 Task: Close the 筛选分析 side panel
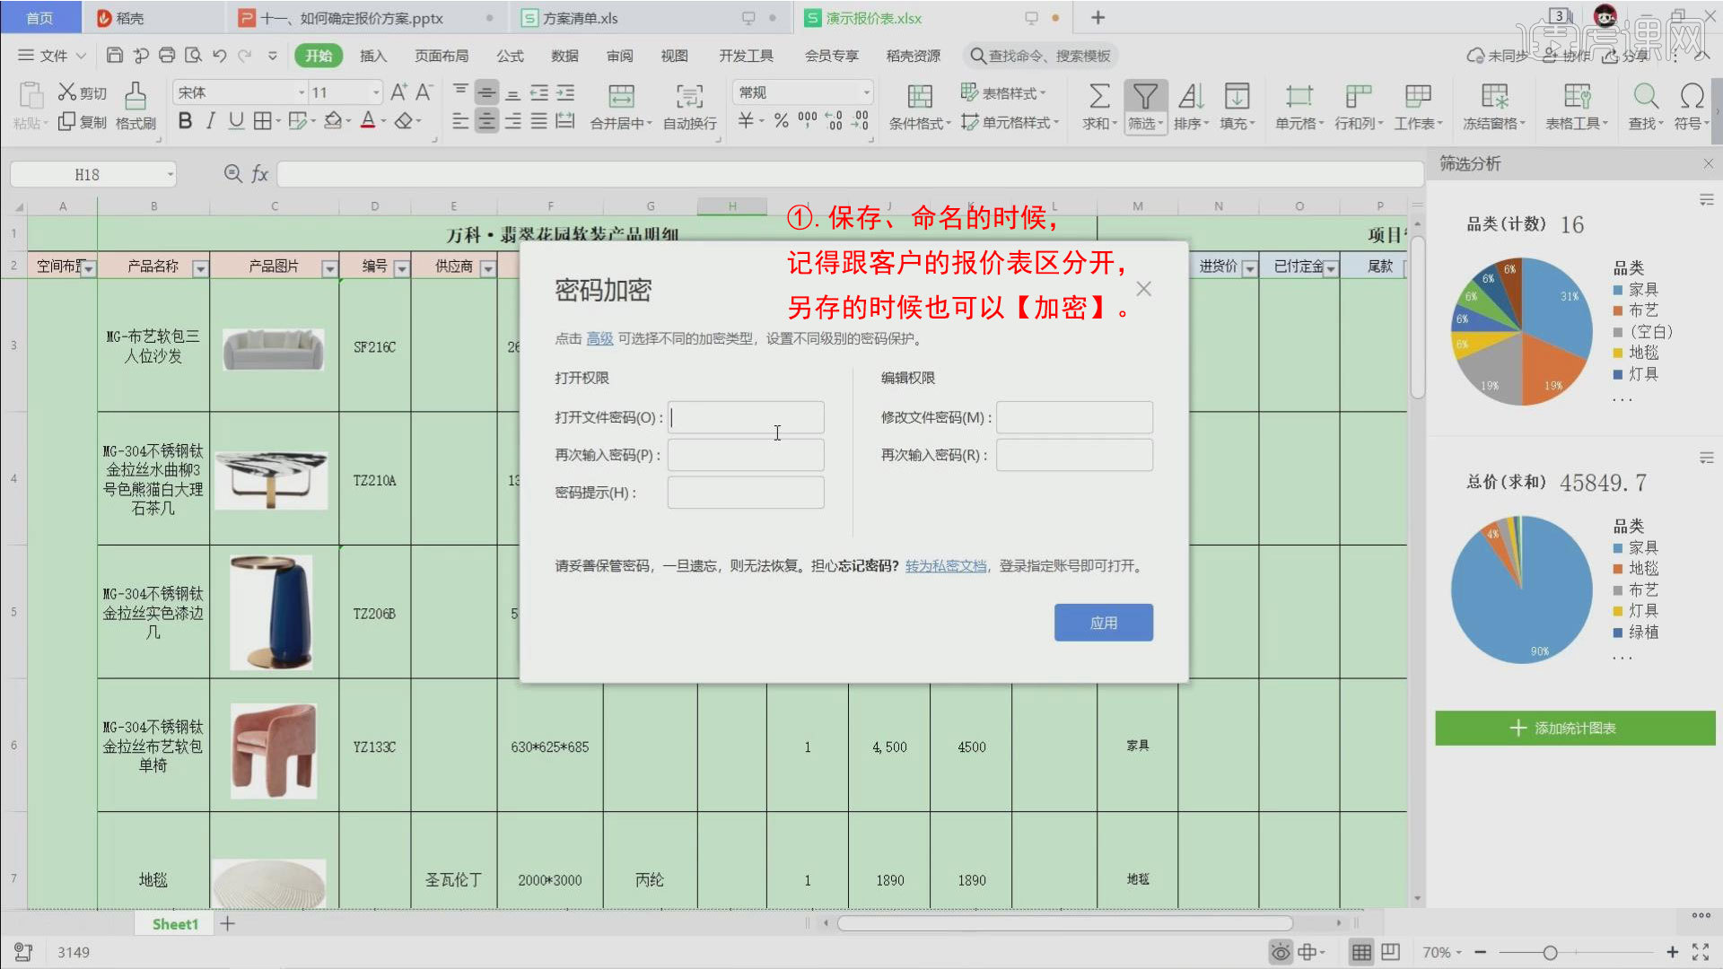tap(1708, 163)
